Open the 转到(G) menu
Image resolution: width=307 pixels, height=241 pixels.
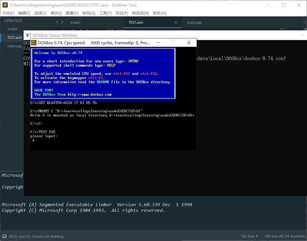point(89,13)
